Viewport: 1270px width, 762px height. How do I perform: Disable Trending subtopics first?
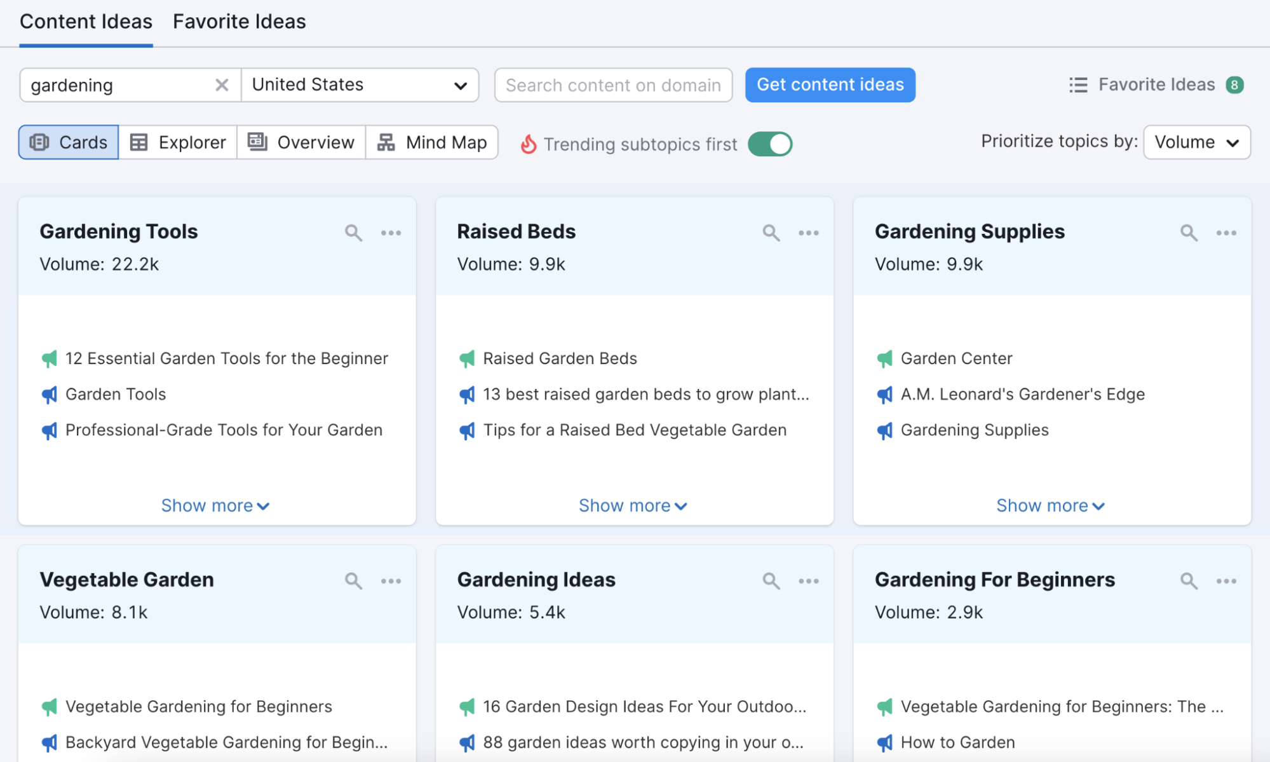coord(769,144)
